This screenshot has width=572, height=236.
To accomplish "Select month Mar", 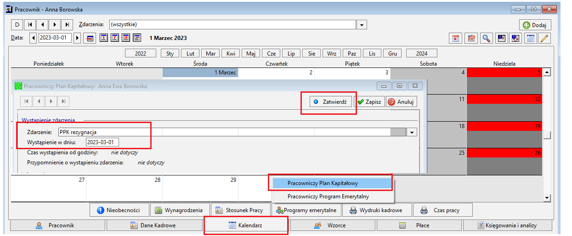I will (x=210, y=53).
